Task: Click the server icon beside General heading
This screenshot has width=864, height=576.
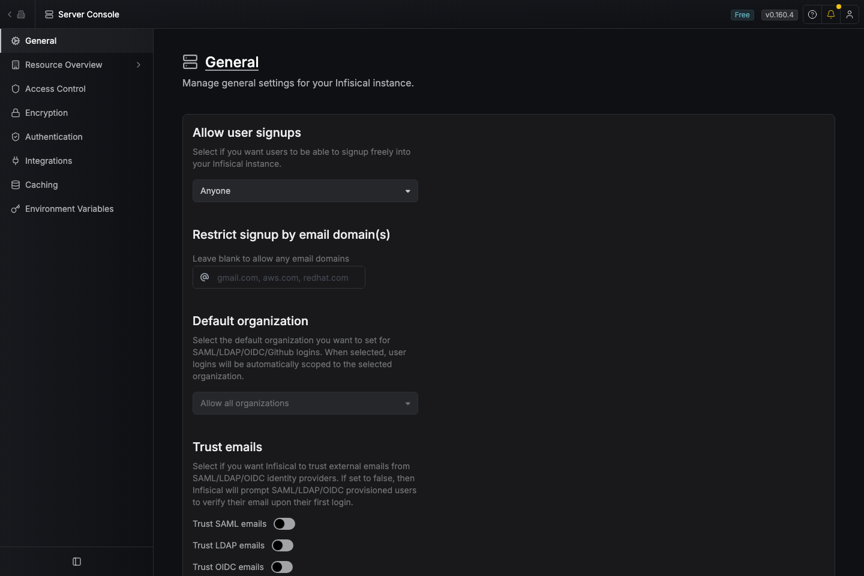Action: coord(190,62)
